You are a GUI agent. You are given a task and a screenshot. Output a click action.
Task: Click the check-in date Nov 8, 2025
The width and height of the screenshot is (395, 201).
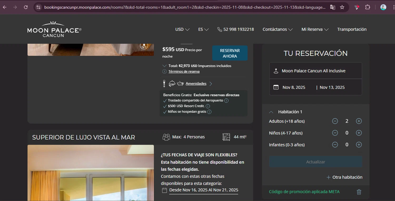pos(294,87)
